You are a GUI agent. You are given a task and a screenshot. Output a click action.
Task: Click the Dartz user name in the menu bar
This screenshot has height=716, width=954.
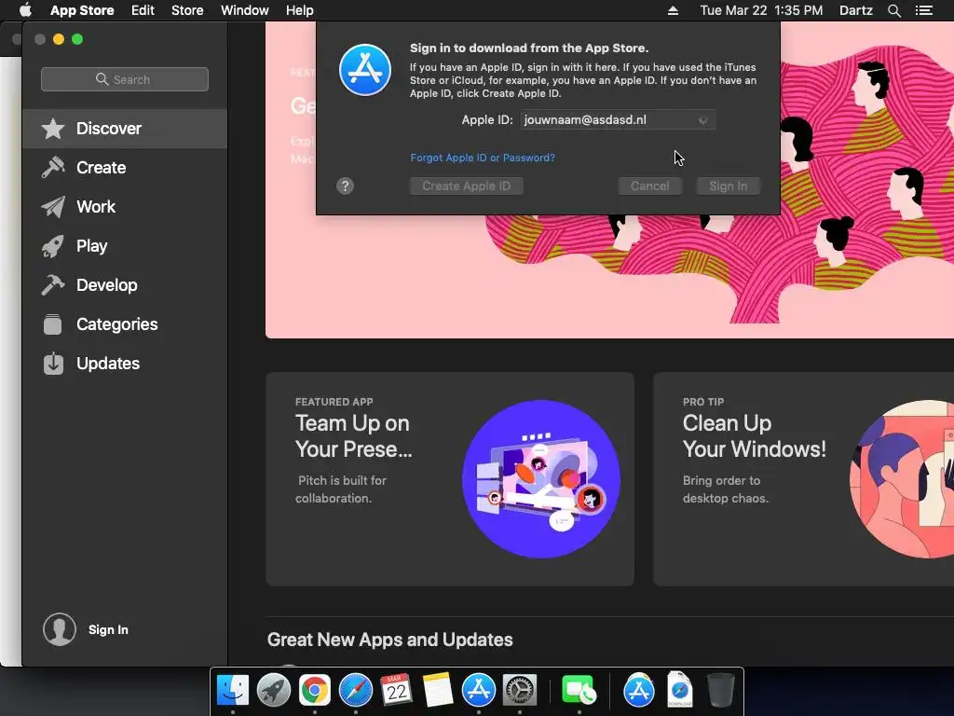tap(856, 10)
